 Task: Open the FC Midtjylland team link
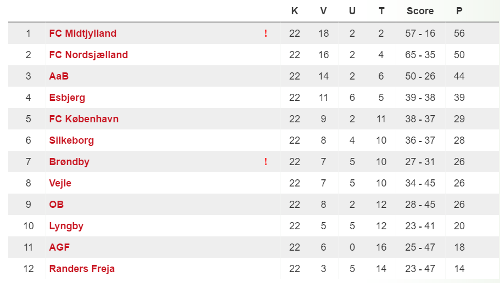pos(82,33)
